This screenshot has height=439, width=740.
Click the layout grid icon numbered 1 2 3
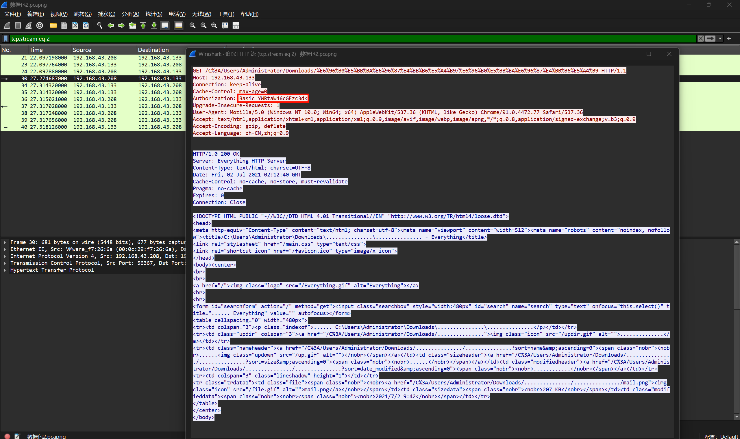236,25
